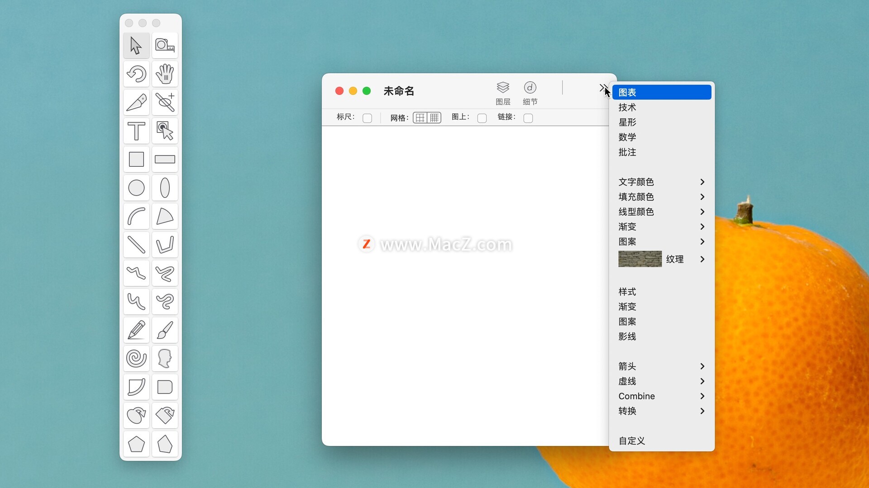This screenshot has width=869, height=488.
Task: Choose the arc tool
Action: [x=136, y=216]
